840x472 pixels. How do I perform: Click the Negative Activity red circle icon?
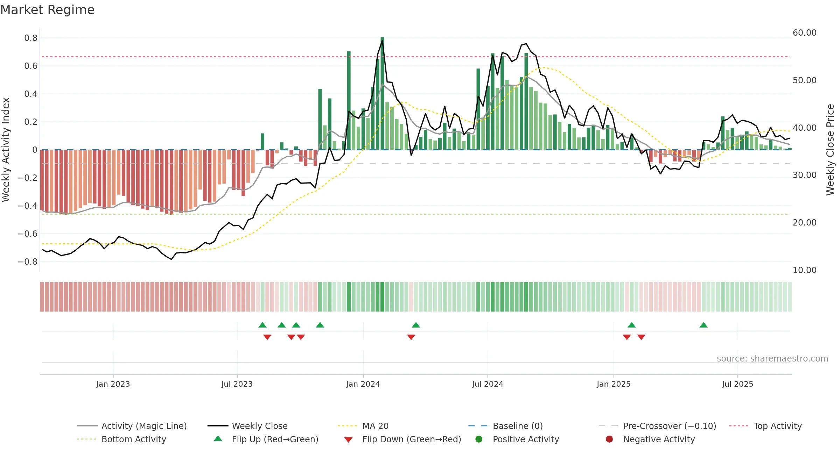click(x=609, y=439)
